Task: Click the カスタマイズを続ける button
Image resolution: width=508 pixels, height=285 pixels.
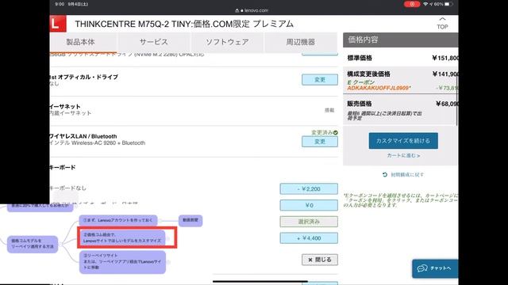Action: pos(403,141)
